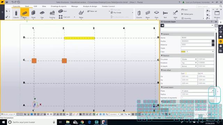Choose the Pour break tool
223x125 pixels.
coord(116,12)
